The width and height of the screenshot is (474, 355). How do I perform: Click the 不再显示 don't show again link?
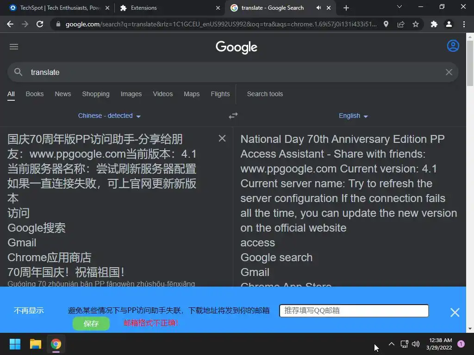(29, 310)
